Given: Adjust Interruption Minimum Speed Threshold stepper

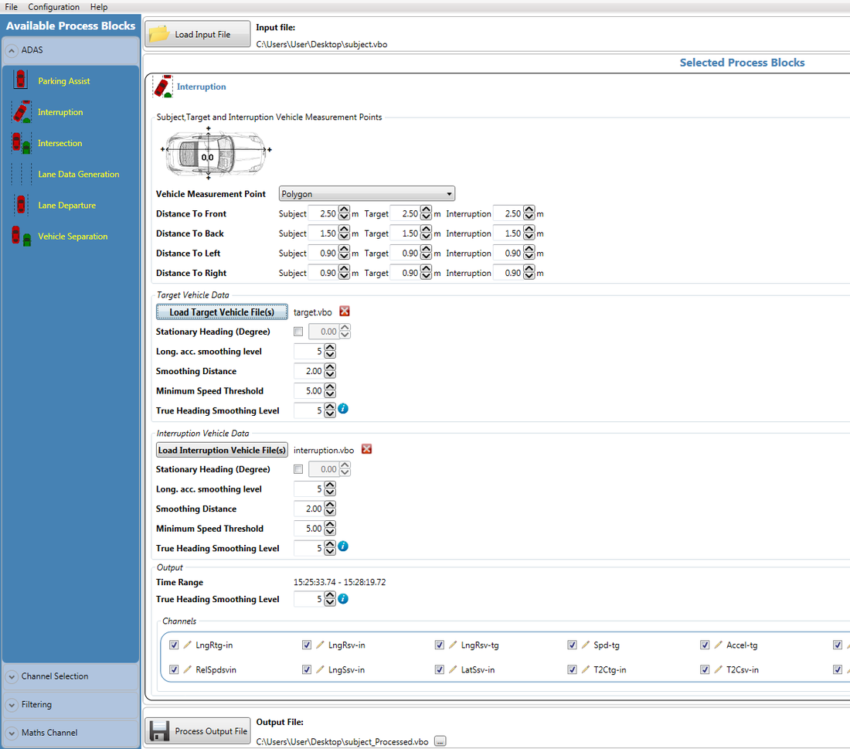Looking at the screenshot, I should (x=330, y=528).
